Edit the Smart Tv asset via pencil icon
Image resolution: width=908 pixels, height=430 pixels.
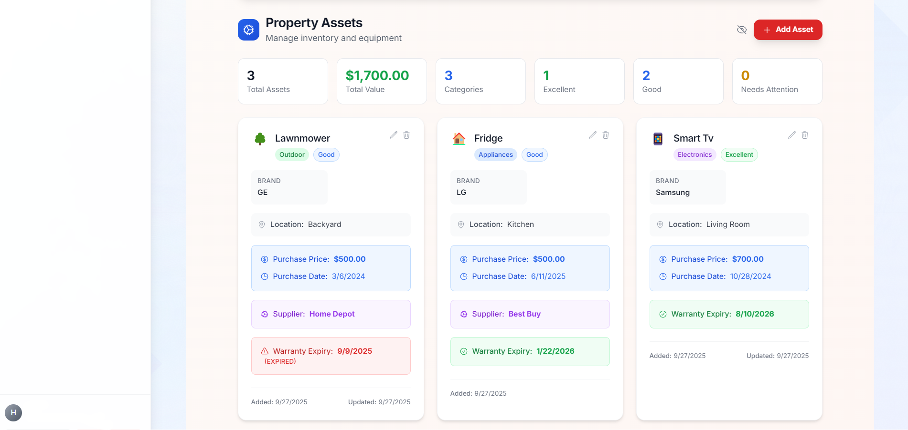click(792, 135)
